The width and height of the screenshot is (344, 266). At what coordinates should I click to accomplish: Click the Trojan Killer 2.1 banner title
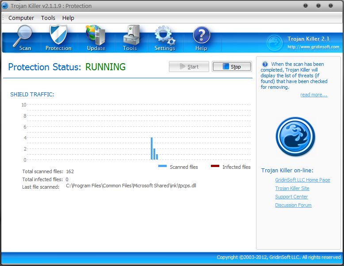[308, 39]
